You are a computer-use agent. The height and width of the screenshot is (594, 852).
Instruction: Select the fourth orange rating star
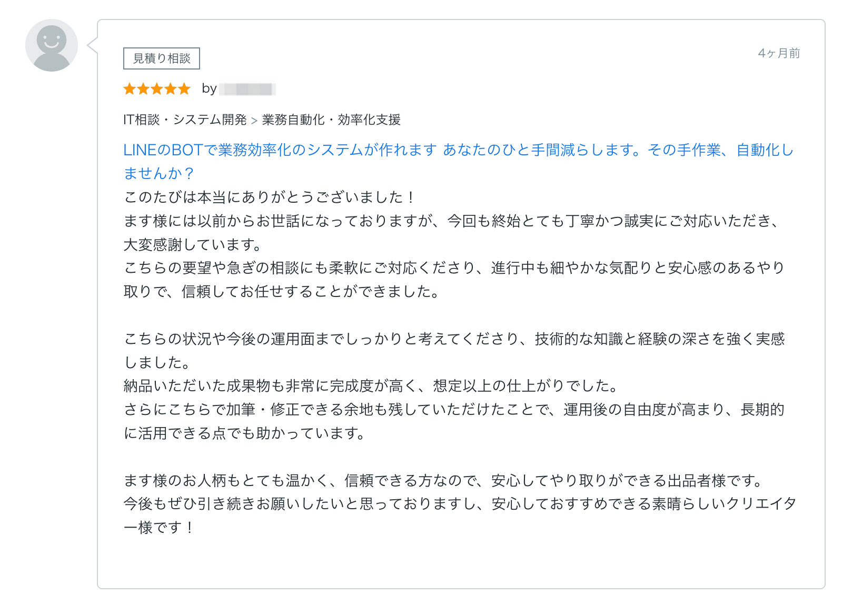point(170,89)
